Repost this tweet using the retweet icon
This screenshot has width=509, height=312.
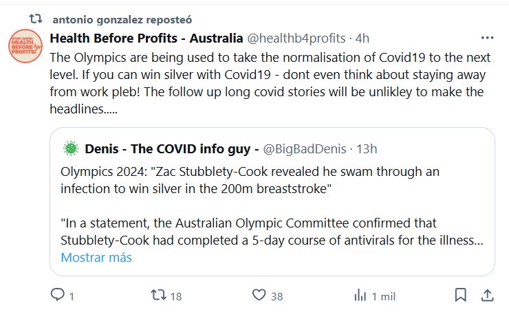(158, 296)
